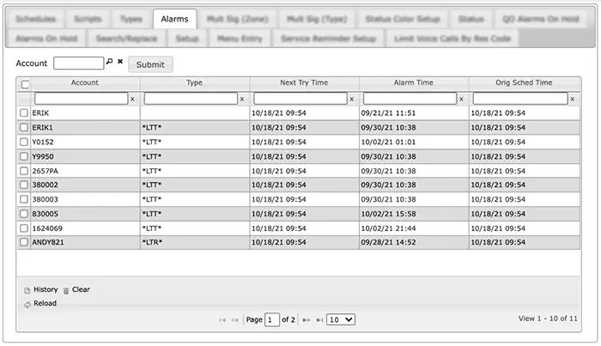Screen dimensions: 601x346
Task: Open the rows-per-page dropdown
Action: click(x=341, y=319)
